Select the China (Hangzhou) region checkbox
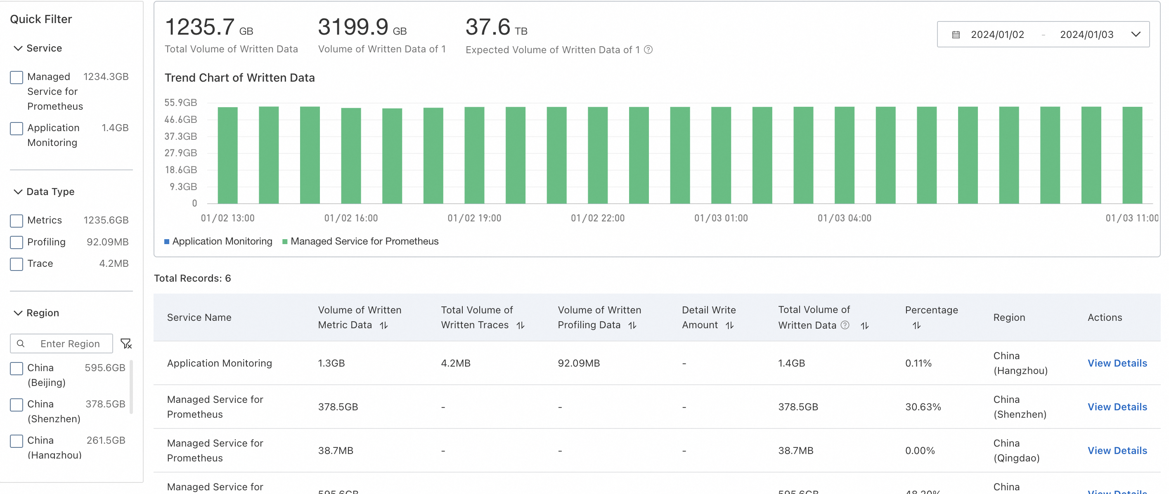 tap(17, 441)
